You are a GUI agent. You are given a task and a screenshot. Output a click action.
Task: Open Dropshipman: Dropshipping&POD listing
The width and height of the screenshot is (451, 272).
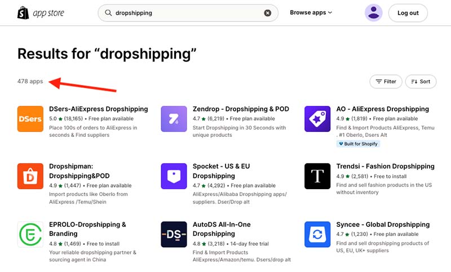pyautogui.click(x=79, y=171)
